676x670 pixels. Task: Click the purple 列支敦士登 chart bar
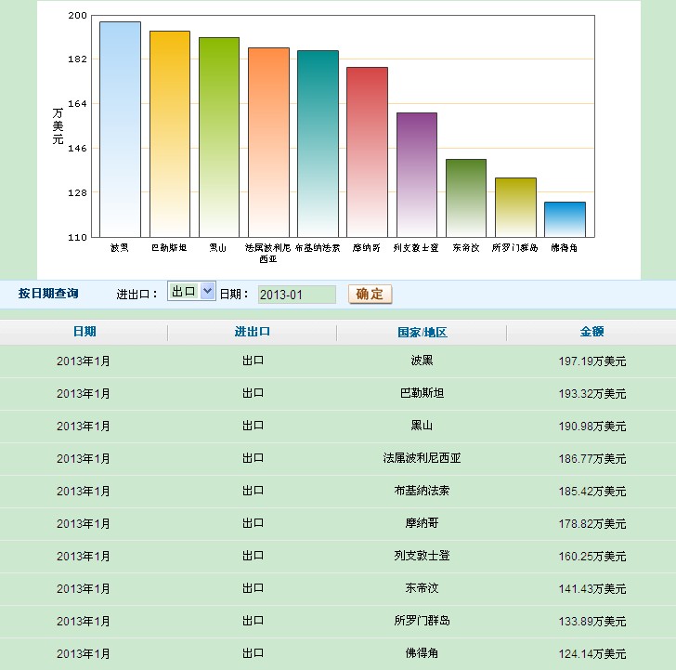(416, 175)
